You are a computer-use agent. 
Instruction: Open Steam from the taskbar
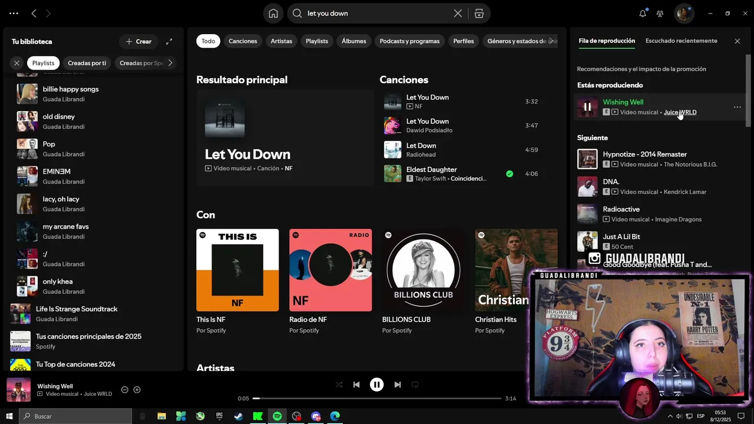coord(239,416)
